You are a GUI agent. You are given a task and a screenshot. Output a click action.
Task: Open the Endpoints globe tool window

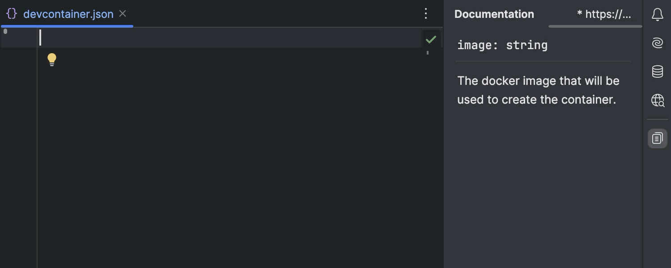pyautogui.click(x=658, y=100)
